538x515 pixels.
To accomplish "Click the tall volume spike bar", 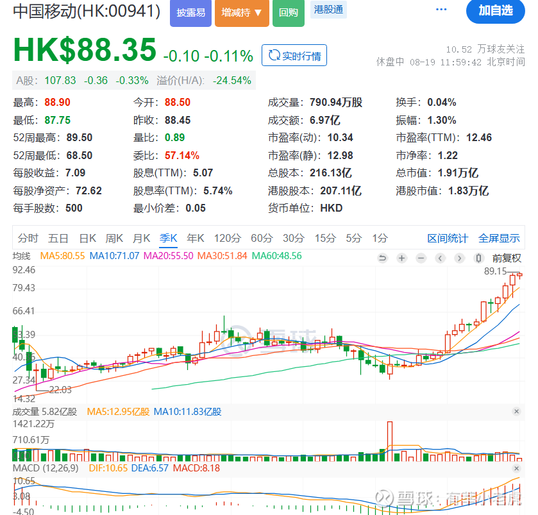I will tap(390, 441).
